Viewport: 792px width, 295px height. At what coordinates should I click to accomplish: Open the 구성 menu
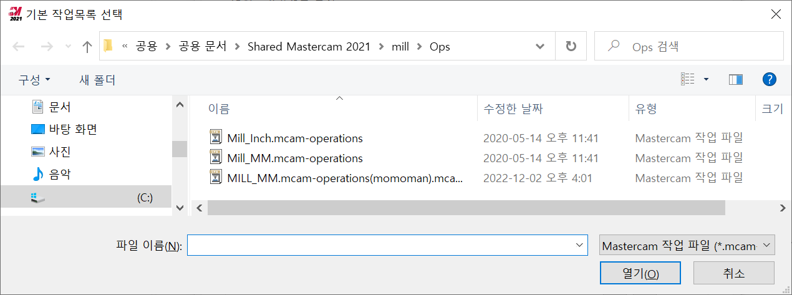pos(34,80)
